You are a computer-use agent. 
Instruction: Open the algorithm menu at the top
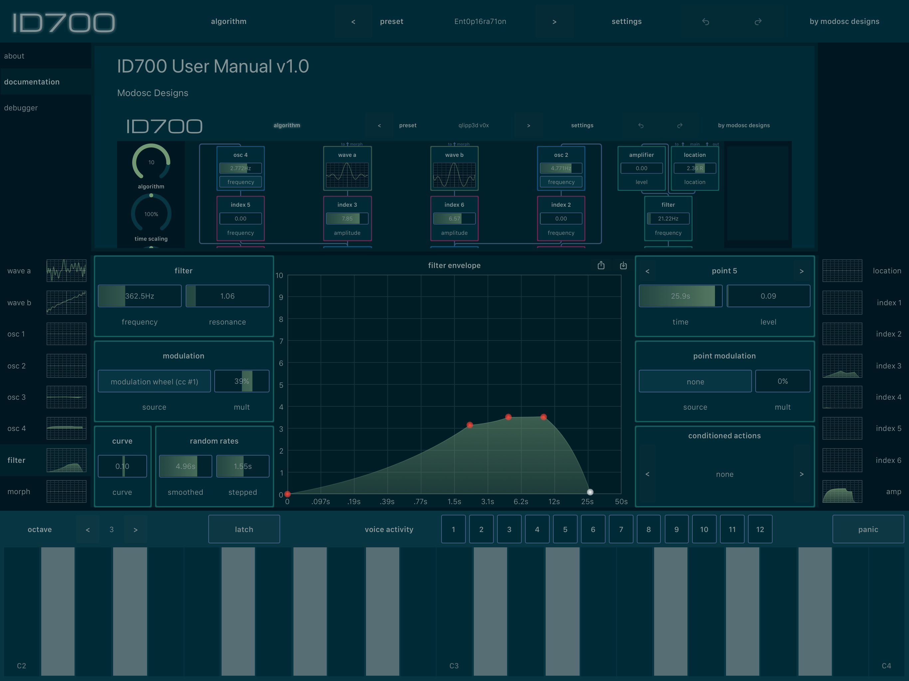229,21
